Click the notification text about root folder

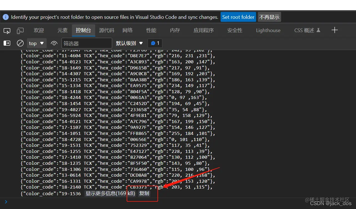click(115, 17)
